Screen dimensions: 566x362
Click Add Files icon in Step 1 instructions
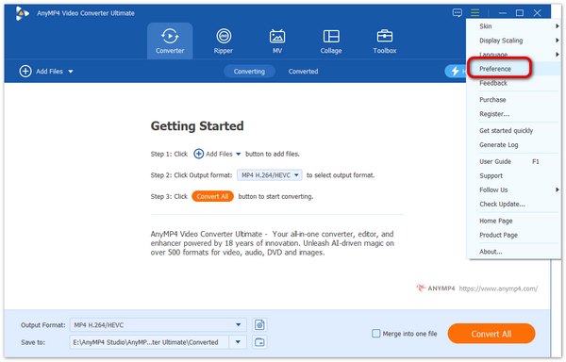coord(198,154)
